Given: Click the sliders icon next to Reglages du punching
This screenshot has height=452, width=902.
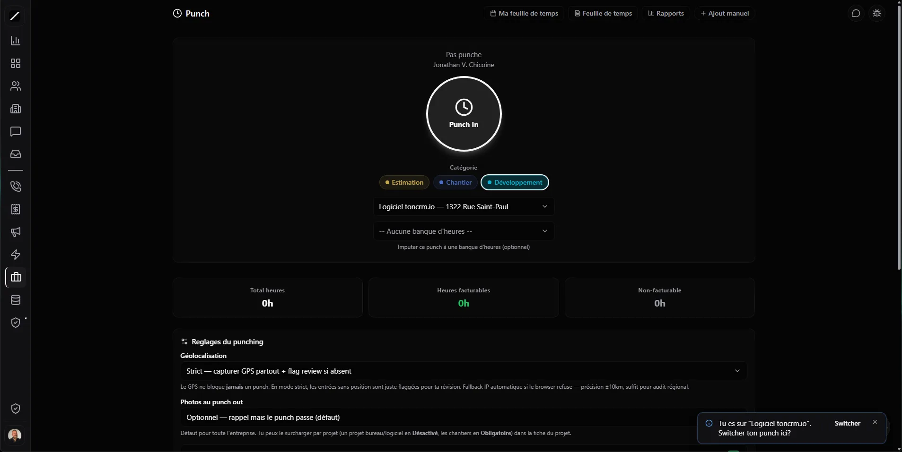Looking at the screenshot, I should click(x=184, y=341).
